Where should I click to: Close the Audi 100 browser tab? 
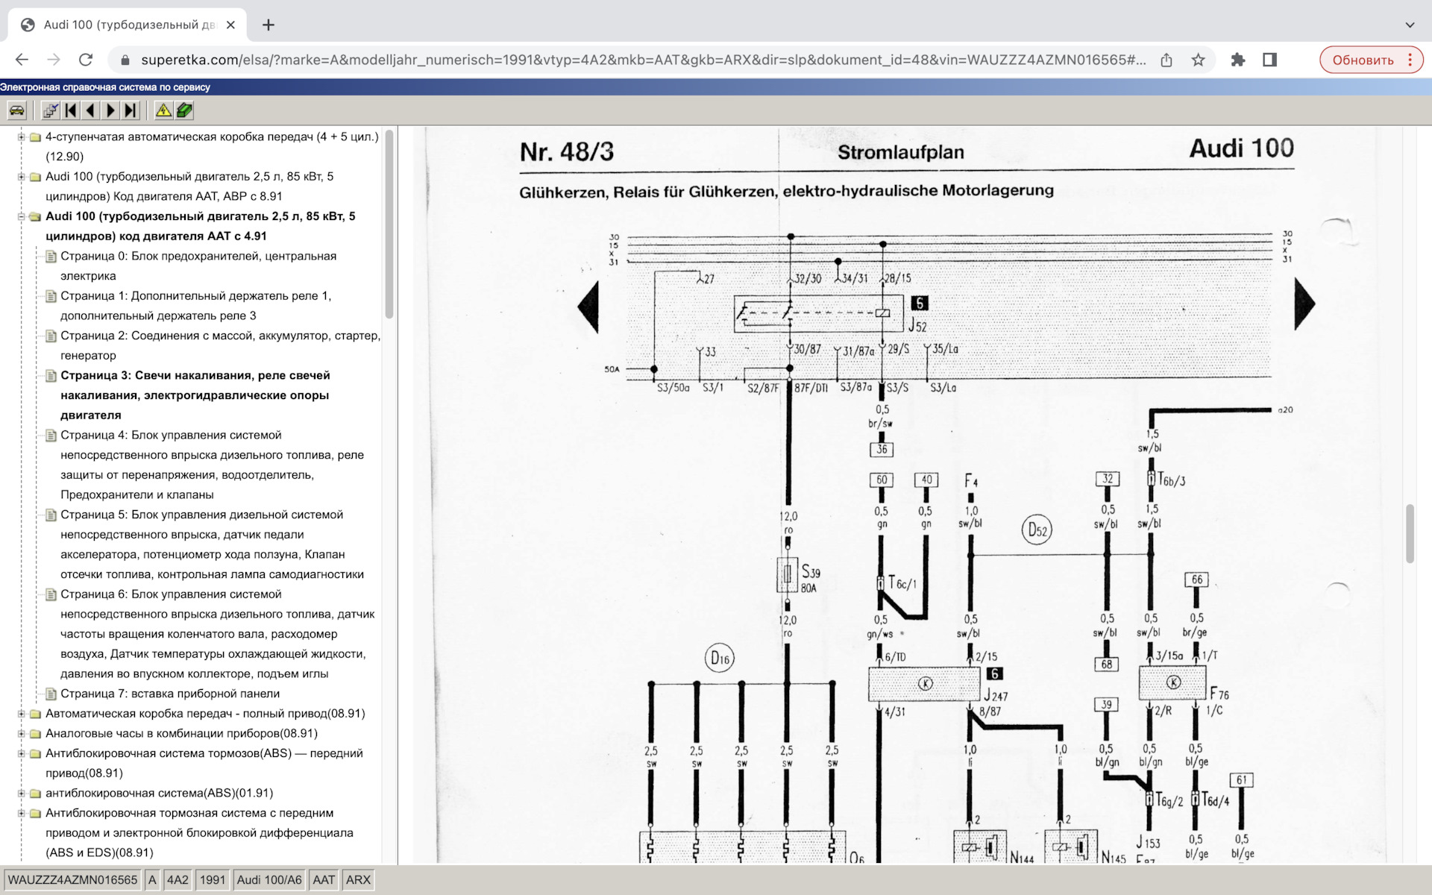coord(230,25)
